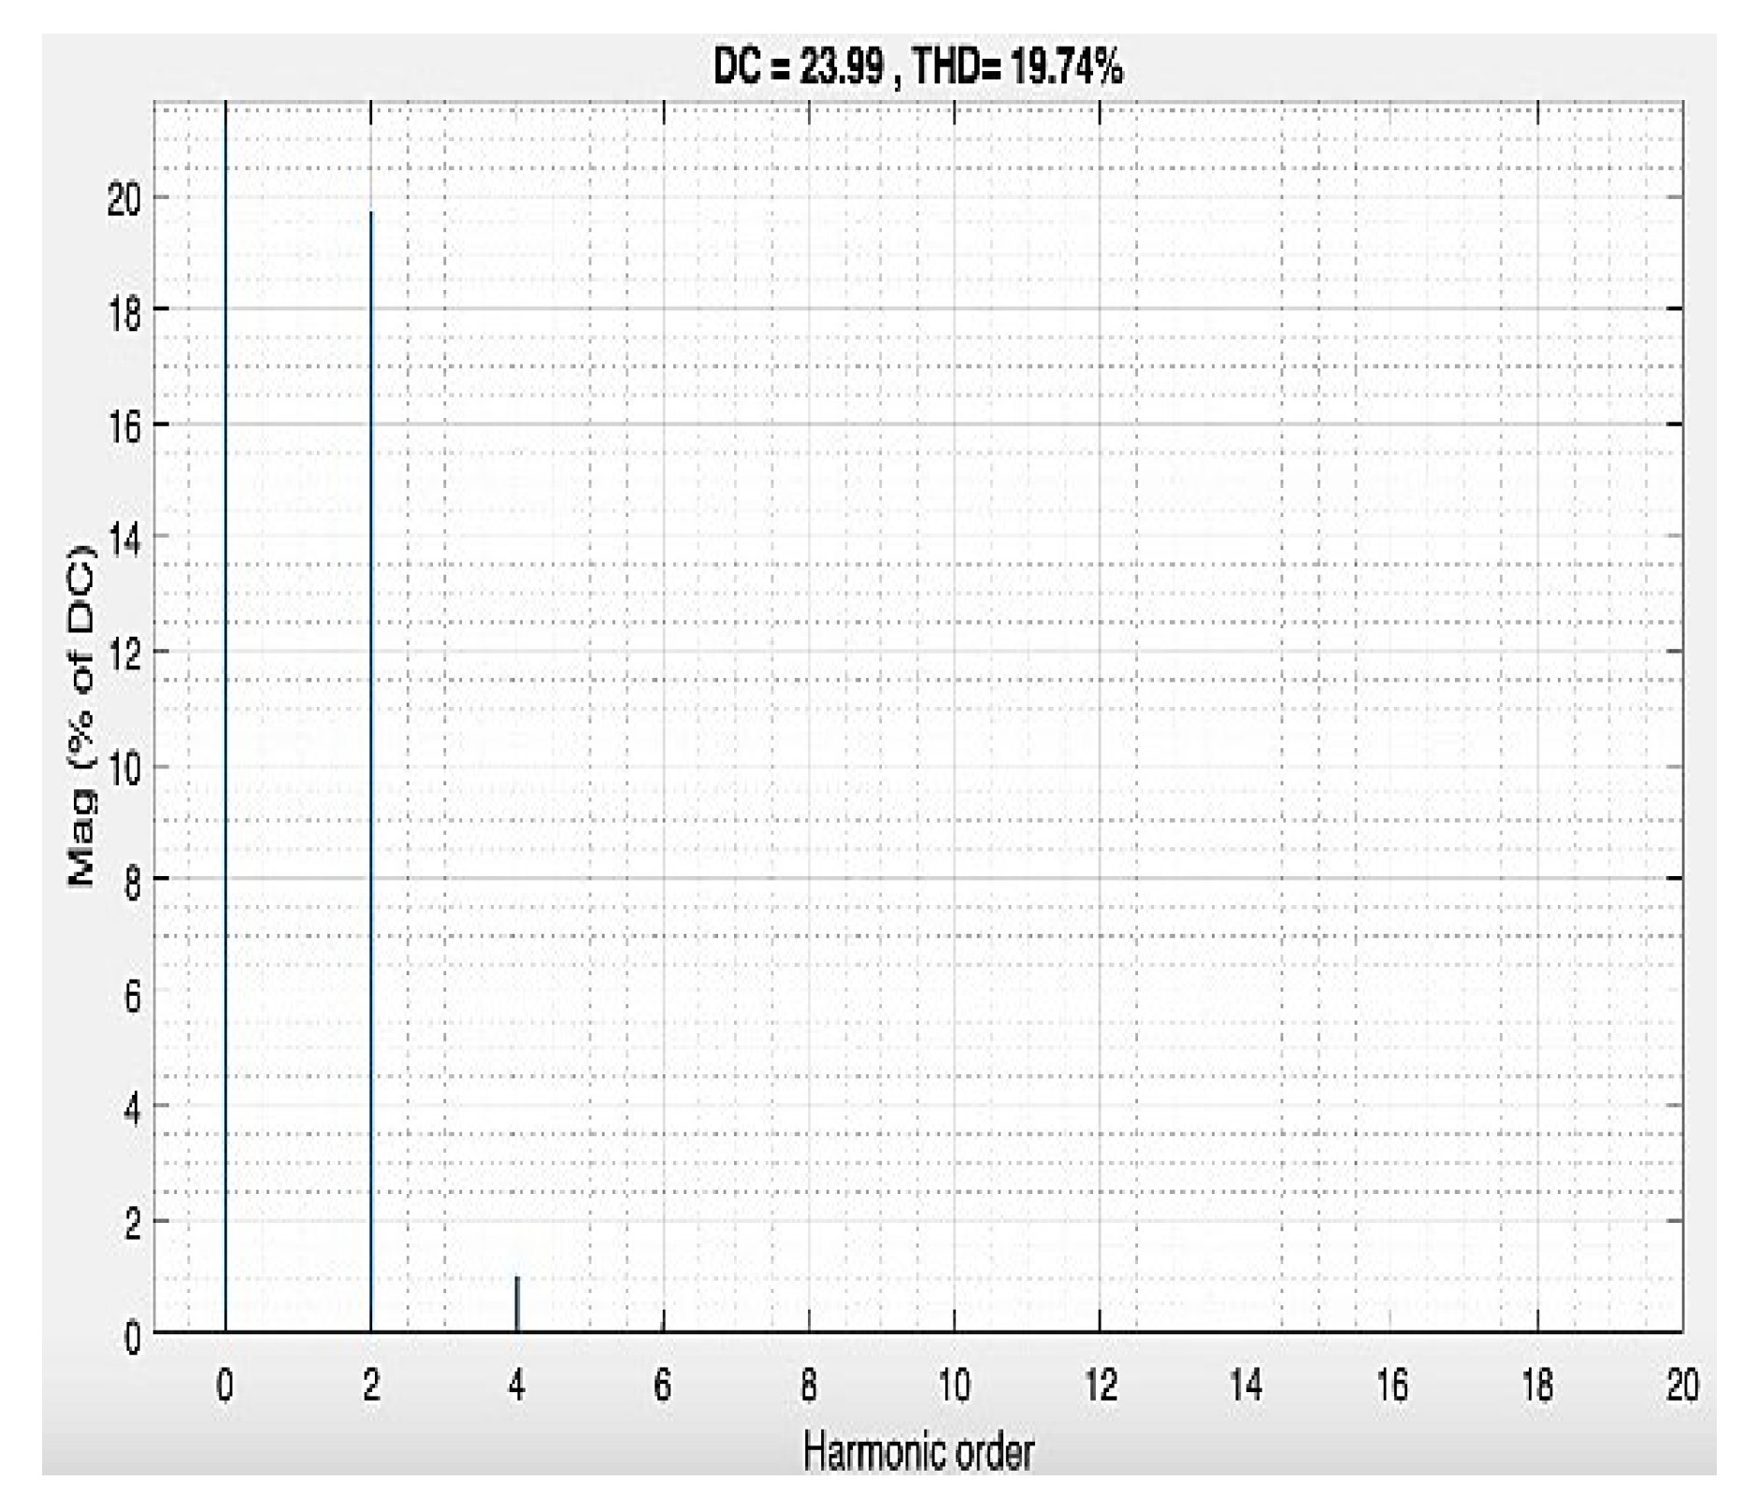This screenshot has height=1495, width=1743.
Task: Click the short bar at harmonic order 4
Action: point(517,1303)
